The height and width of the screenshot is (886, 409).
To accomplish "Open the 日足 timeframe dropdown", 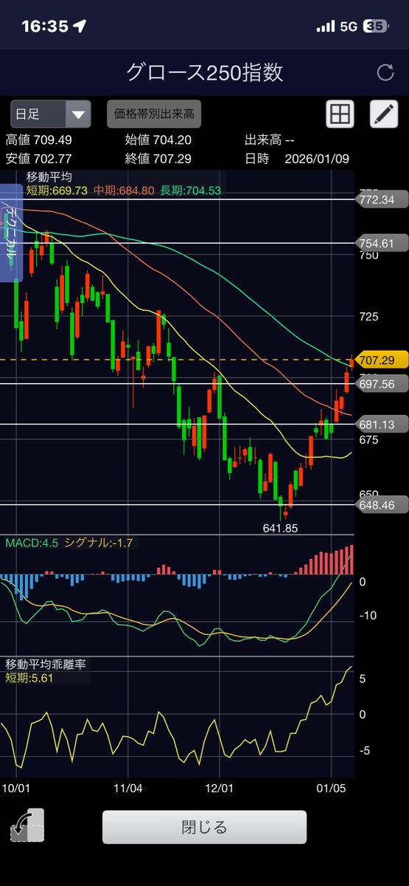I will (51, 114).
